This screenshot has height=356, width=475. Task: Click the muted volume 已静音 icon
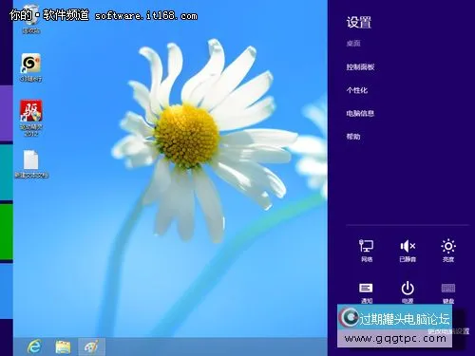(408, 251)
